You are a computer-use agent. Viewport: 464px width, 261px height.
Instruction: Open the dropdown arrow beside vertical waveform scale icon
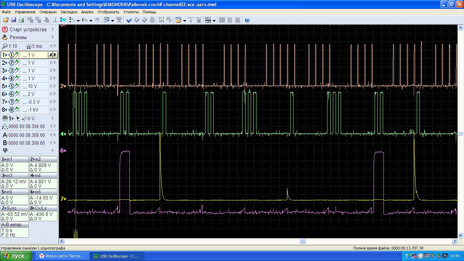tap(78, 20)
